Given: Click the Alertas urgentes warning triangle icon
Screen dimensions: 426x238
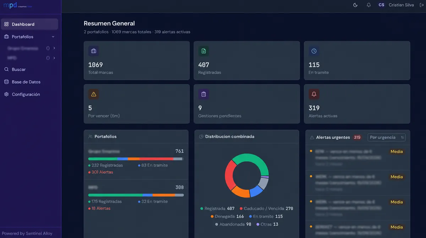Looking at the screenshot, I should [x=312, y=137].
